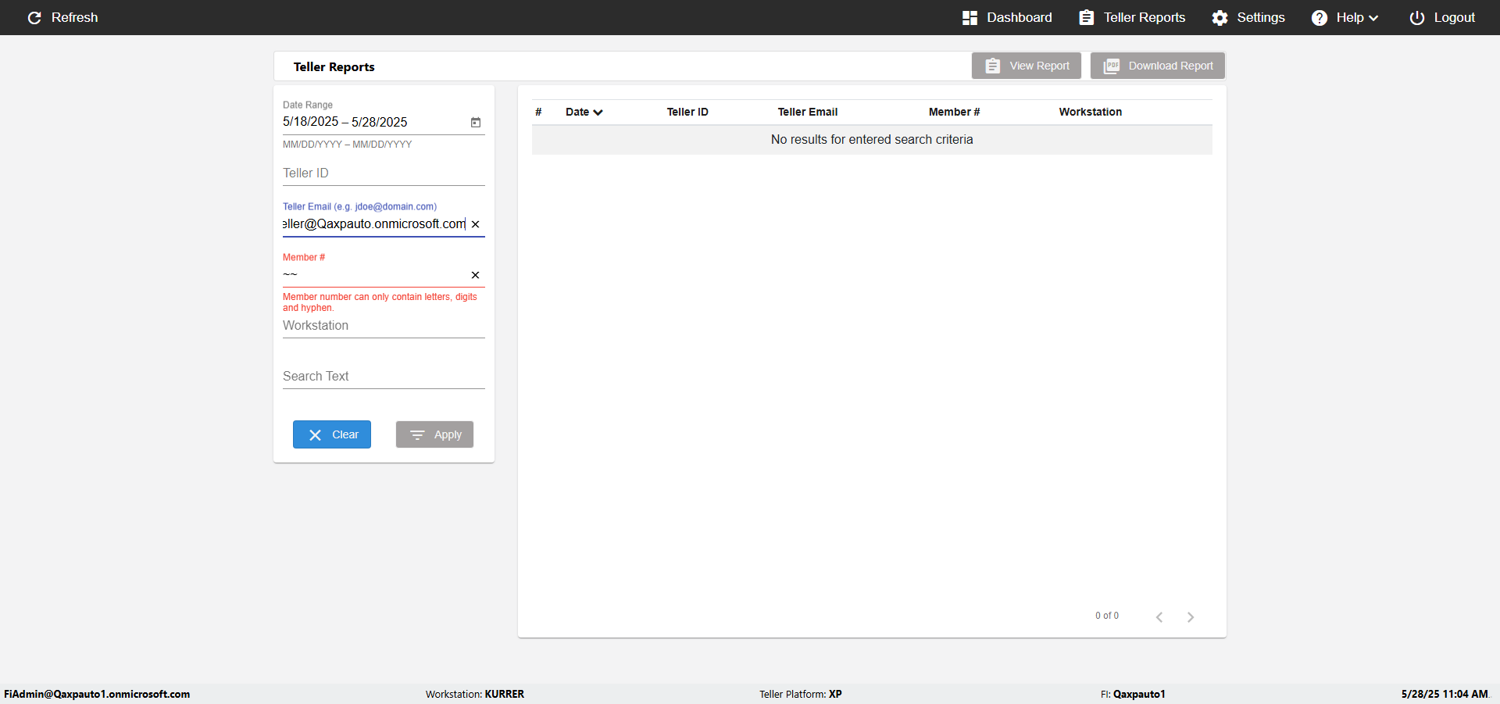Click the blue Clear filters button
The image size is (1500, 704).
coord(332,434)
